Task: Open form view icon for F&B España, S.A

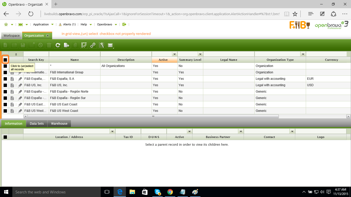Action: click(12, 79)
